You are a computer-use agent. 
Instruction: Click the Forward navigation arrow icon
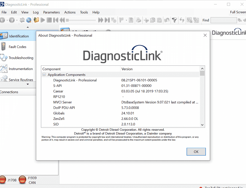[12, 20]
